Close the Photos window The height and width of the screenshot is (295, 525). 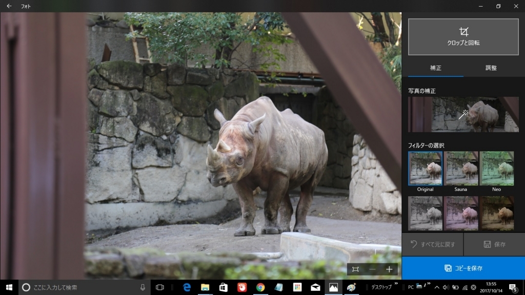coord(516,6)
